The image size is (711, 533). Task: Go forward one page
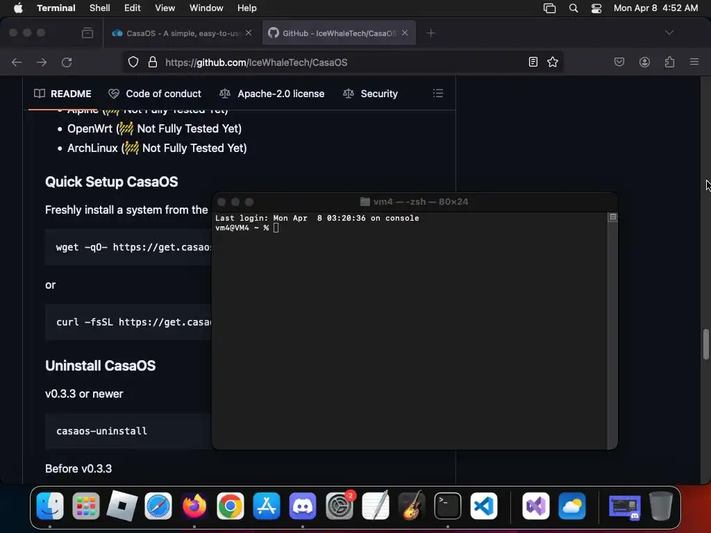coord(42,62)
